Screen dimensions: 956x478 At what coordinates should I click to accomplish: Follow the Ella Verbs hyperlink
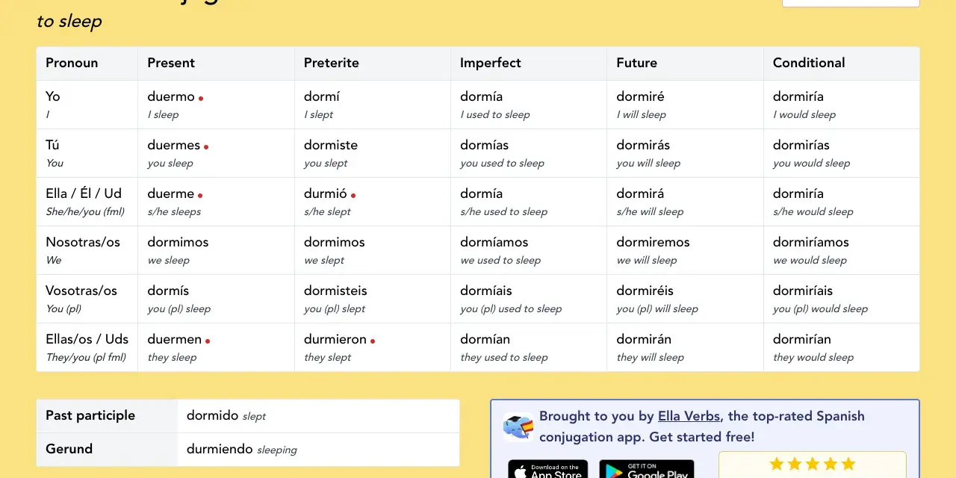[x=689, y=416]
